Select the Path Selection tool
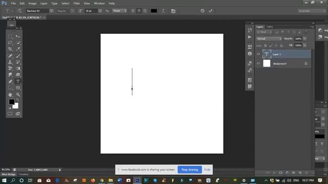 pyautogui.click(x=10, y=88)
